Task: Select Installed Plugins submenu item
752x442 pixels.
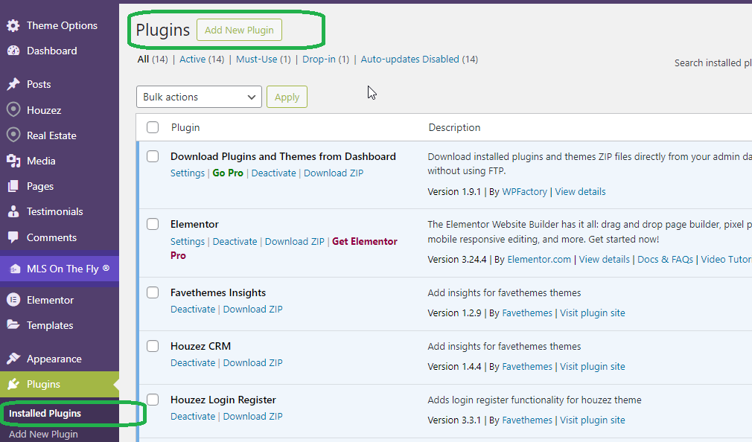Action: [45, 413]
